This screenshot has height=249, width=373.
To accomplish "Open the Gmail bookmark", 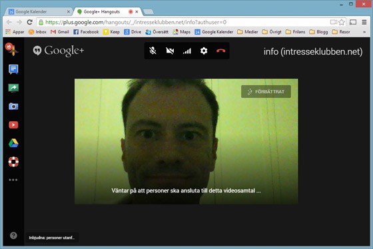I will [60, 32].
